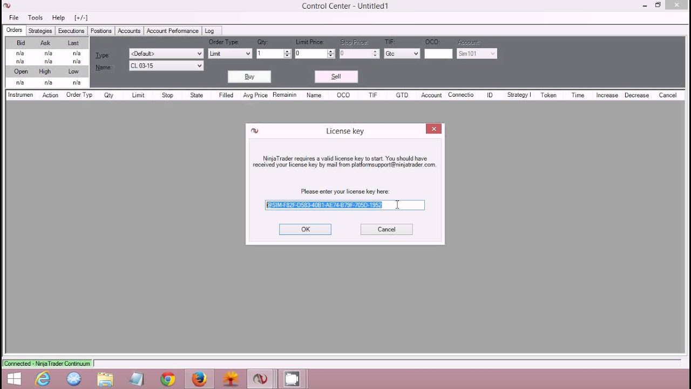This screenshot has height=389, width=691.
Task: Select the NinjaTrader taskbar icon
Action: (260, 379)
